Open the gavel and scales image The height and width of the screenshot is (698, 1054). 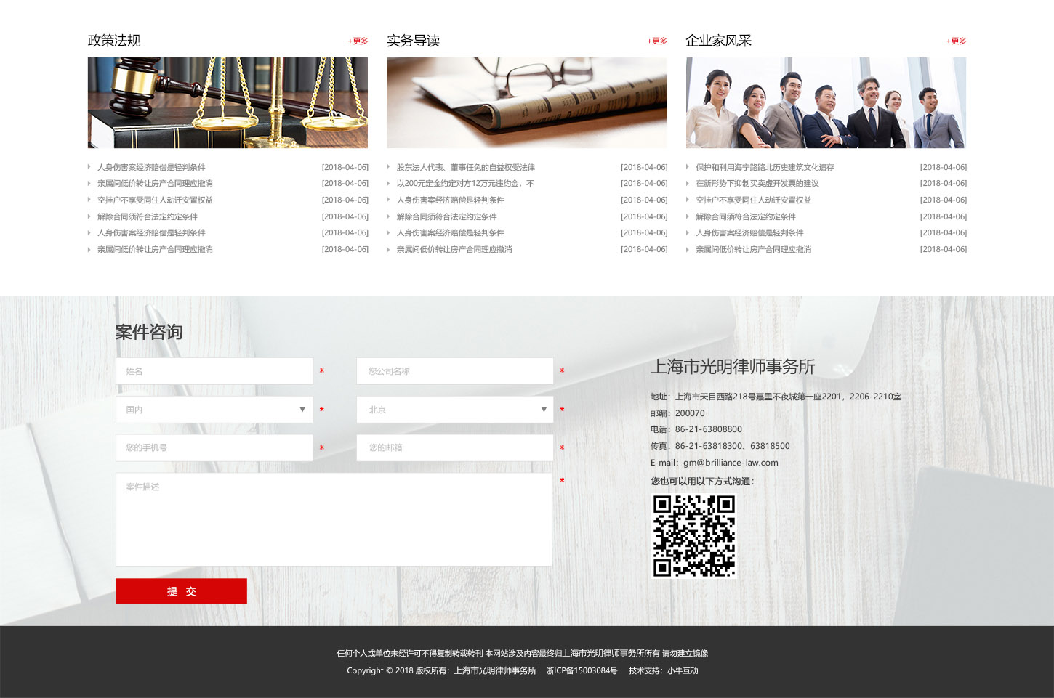point(228,103)
